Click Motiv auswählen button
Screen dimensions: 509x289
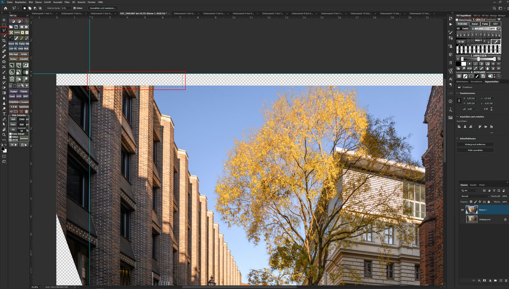tap(475, 150)
